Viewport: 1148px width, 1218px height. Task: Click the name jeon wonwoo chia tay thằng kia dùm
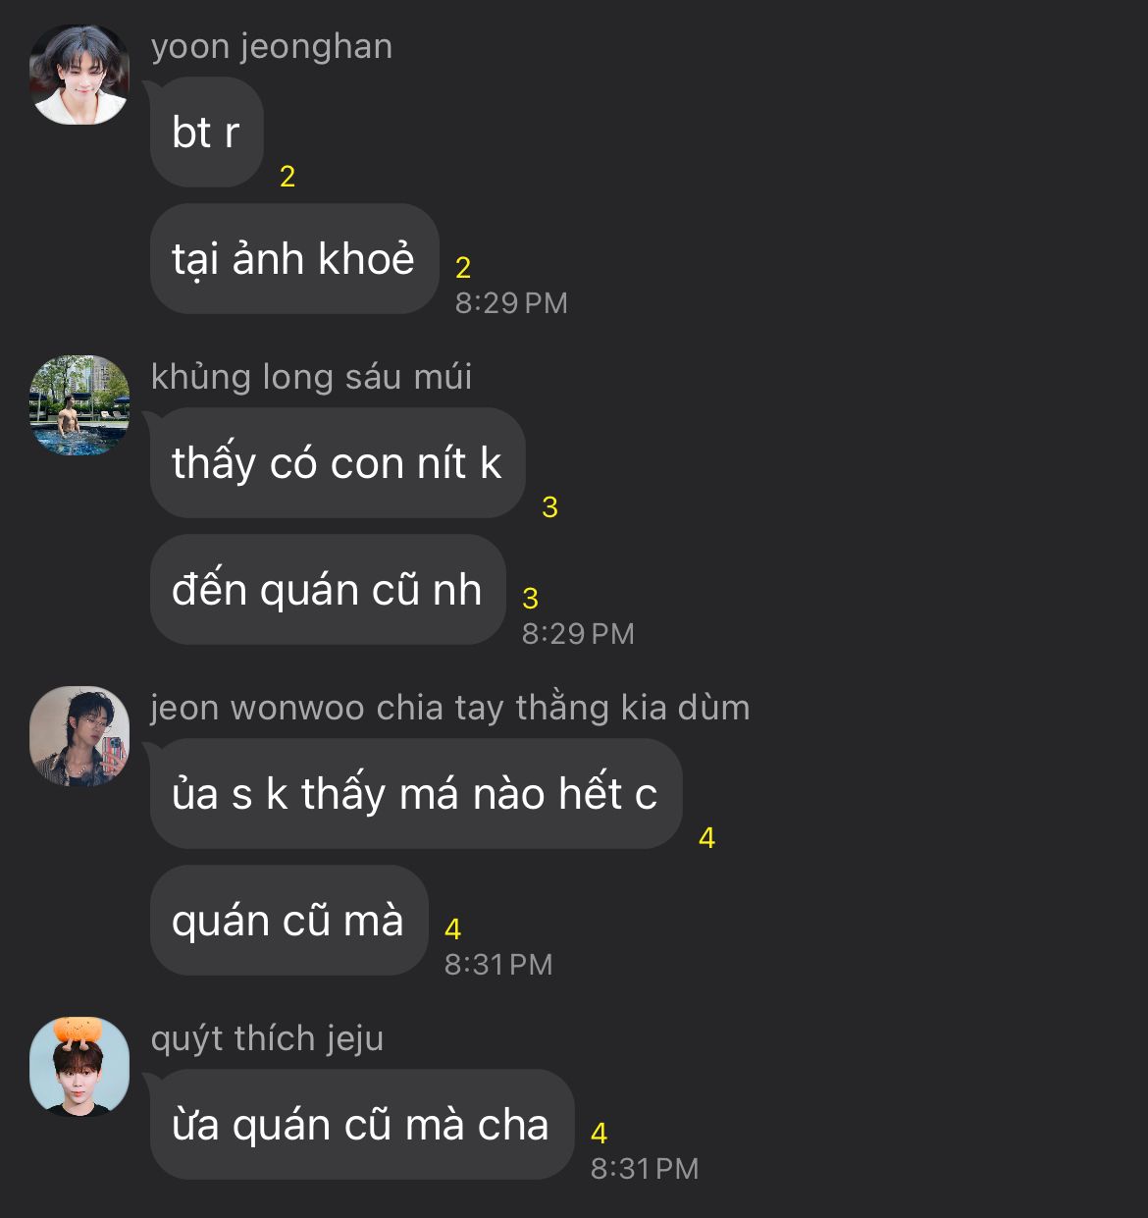(450, 708)
